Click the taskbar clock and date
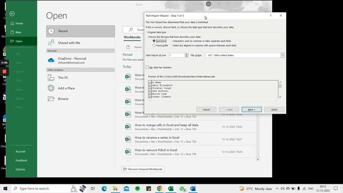This screenshot has width=343, height=193. click(323, 189)
